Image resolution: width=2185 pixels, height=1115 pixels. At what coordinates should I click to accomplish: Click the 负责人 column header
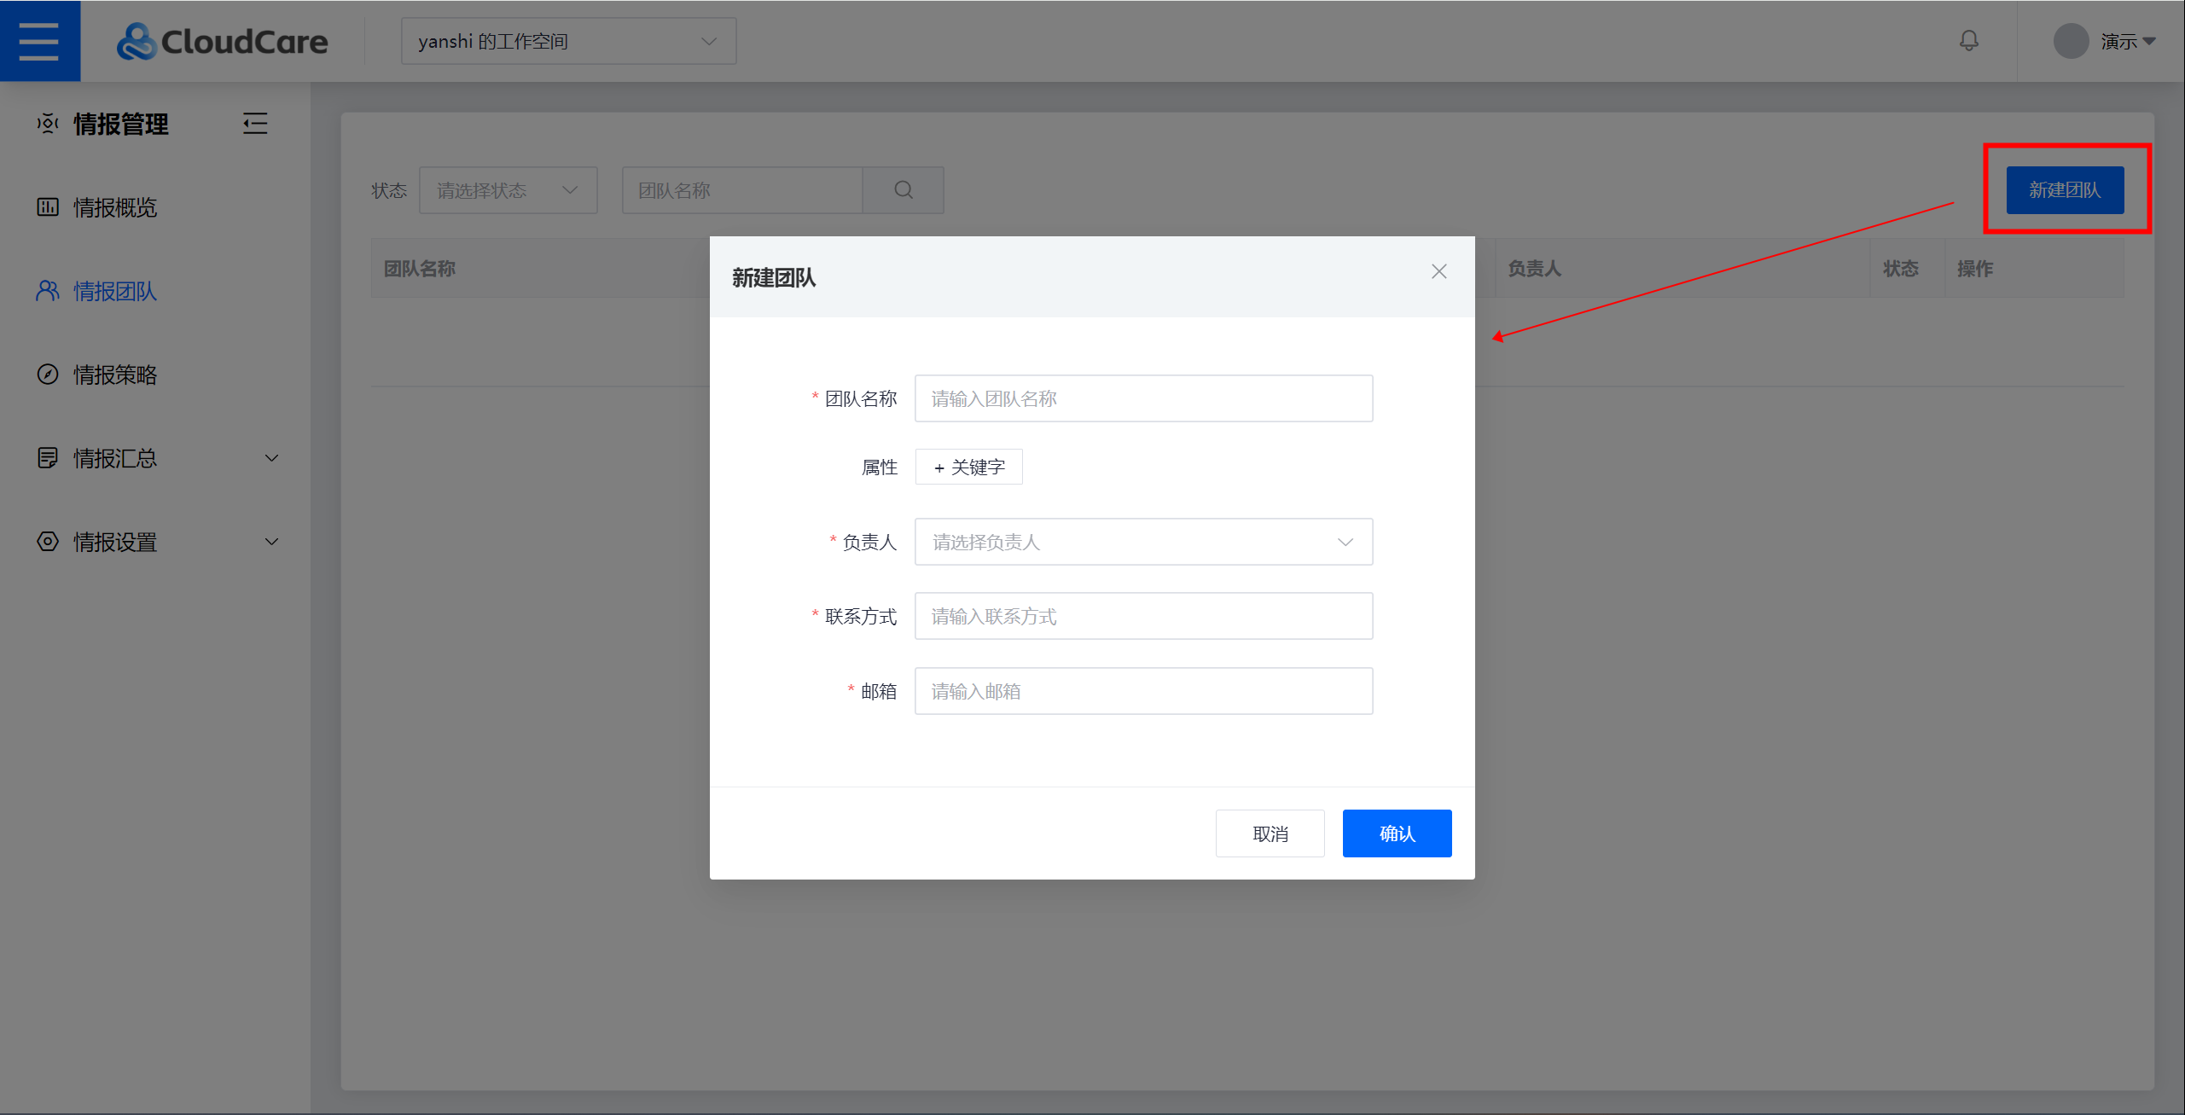pos(1534,269)
